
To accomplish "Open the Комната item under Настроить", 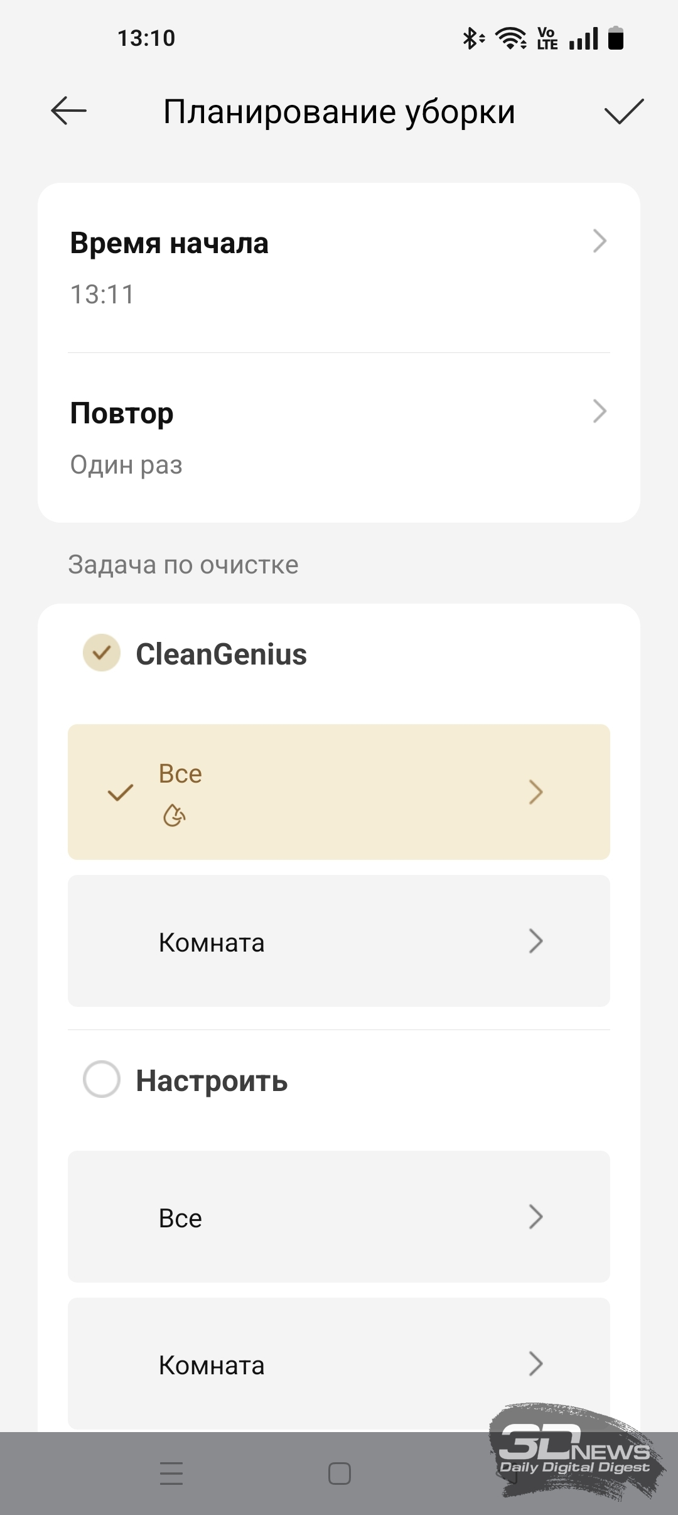I will point(339,1364).
